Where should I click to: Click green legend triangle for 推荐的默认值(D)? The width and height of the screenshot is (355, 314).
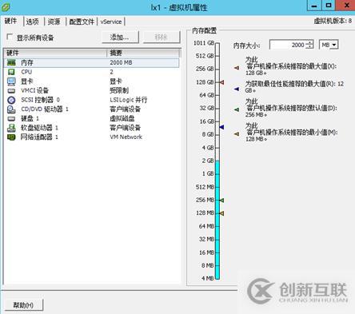tap(237, 109)
